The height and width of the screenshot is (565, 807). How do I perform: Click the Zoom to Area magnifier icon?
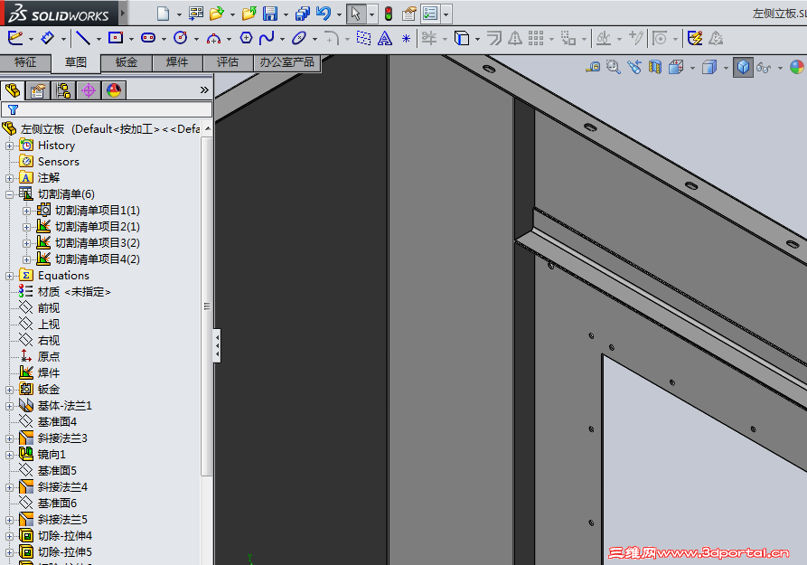[613, 67]
